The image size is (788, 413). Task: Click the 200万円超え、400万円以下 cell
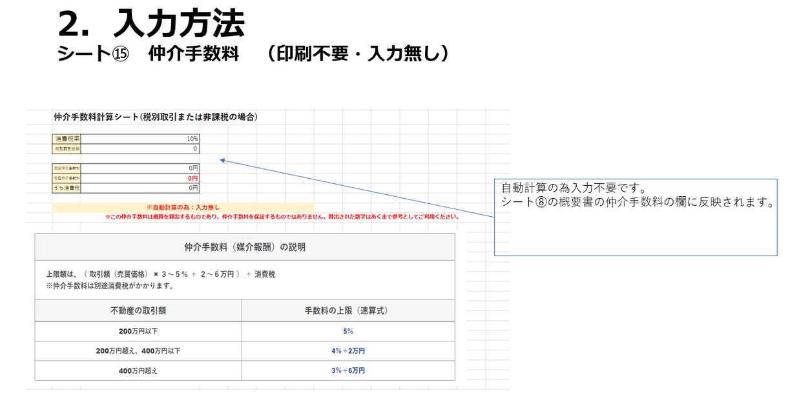point(138,351)
